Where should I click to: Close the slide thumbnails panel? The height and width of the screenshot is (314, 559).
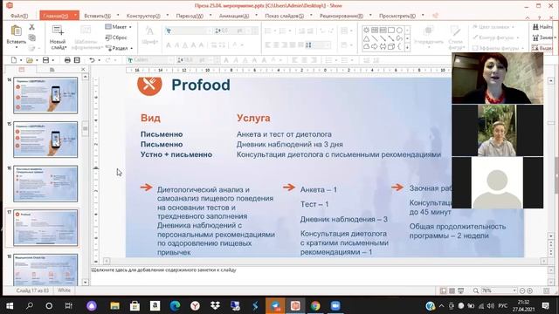[83, 70]
